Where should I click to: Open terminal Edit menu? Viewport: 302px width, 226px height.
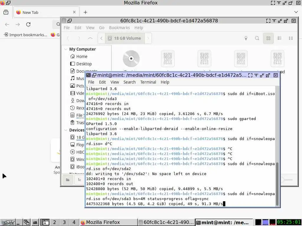coord(102,82)
